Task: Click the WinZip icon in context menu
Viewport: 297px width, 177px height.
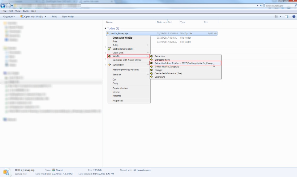Action: pyautogui.click(x=109, y=56)
